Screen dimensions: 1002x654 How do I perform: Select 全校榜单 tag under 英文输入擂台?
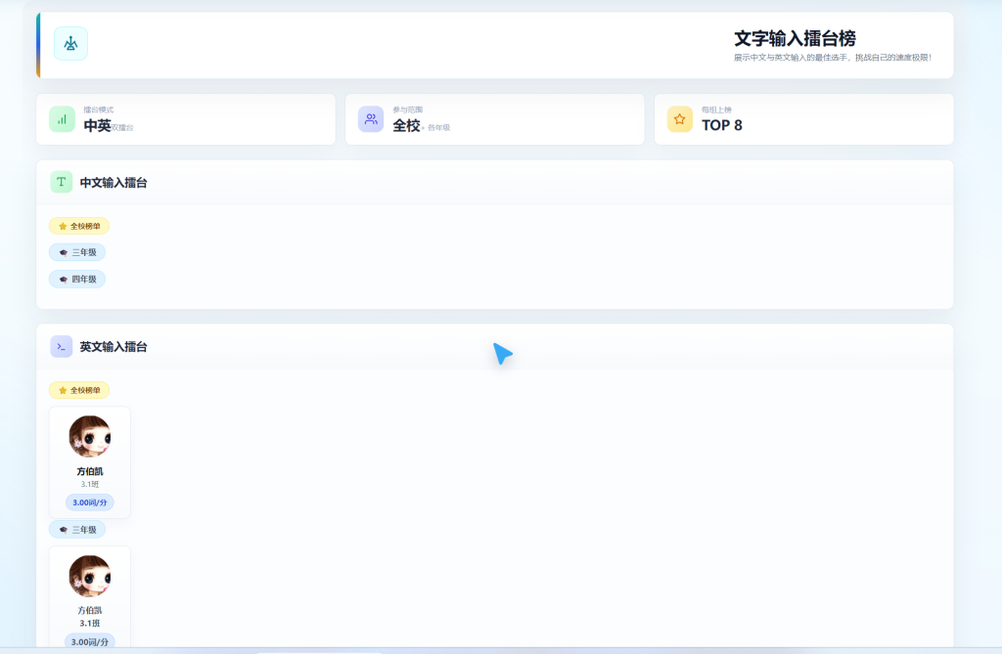(79, 390)
